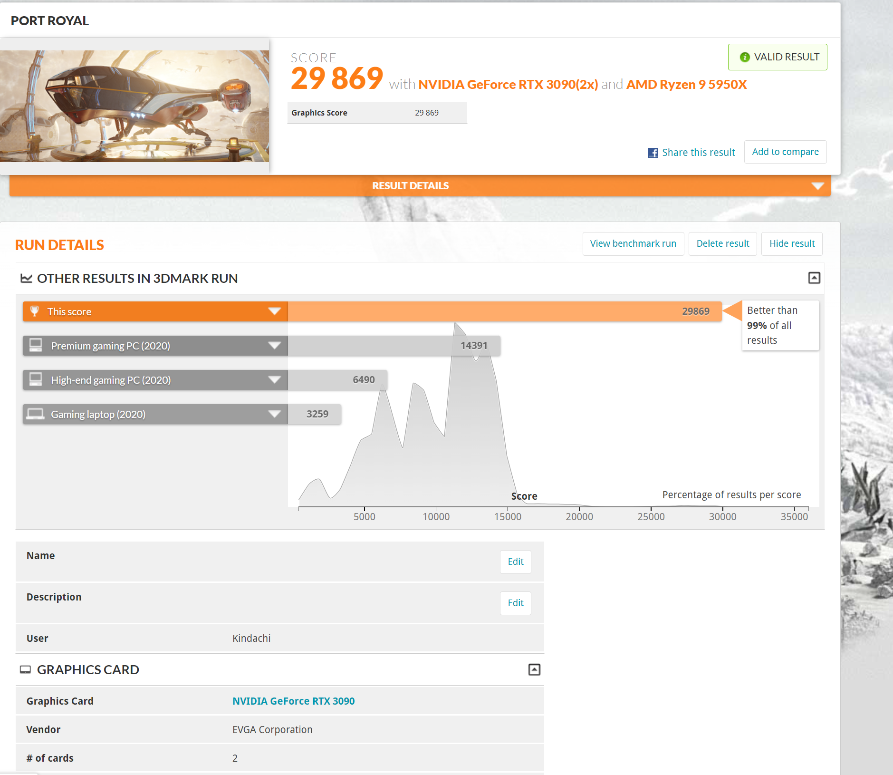Click the Better than 99% tooltip
The width and height of the screenshot is (893, 775).
pos(780,325)
